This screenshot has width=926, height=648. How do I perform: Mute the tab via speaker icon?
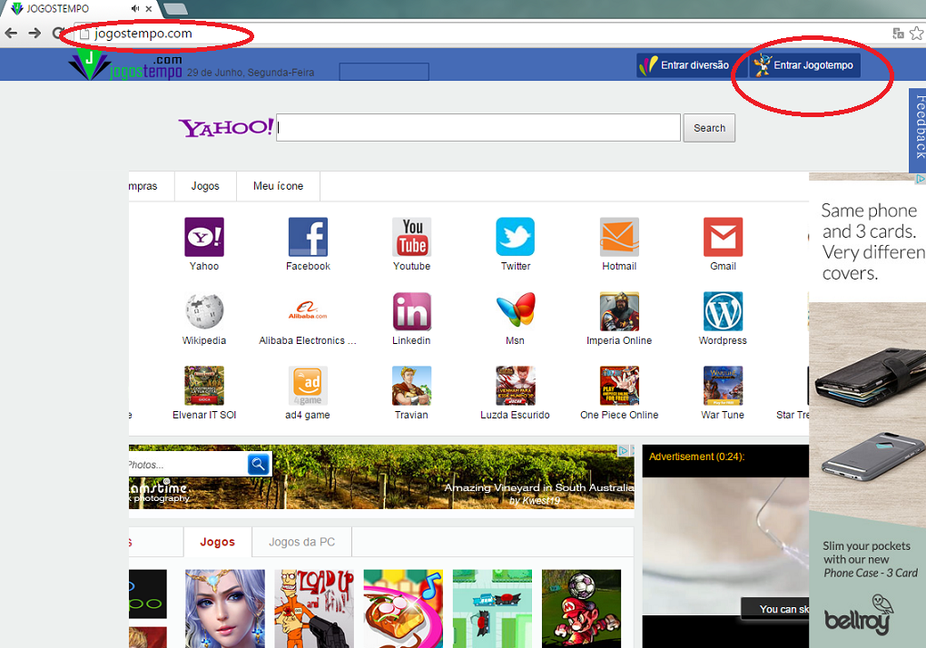click(x=135, y=8)
